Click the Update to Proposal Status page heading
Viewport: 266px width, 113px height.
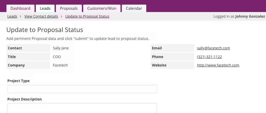pyautogui.click(x=45, y=30)
